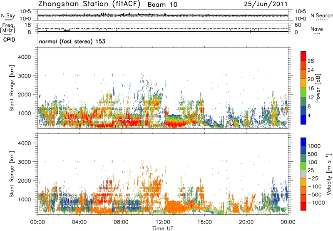Viewport: 333px width, 231px height.
Task: Click the 'N.Sky' legend label
Action: click(8, 15)
